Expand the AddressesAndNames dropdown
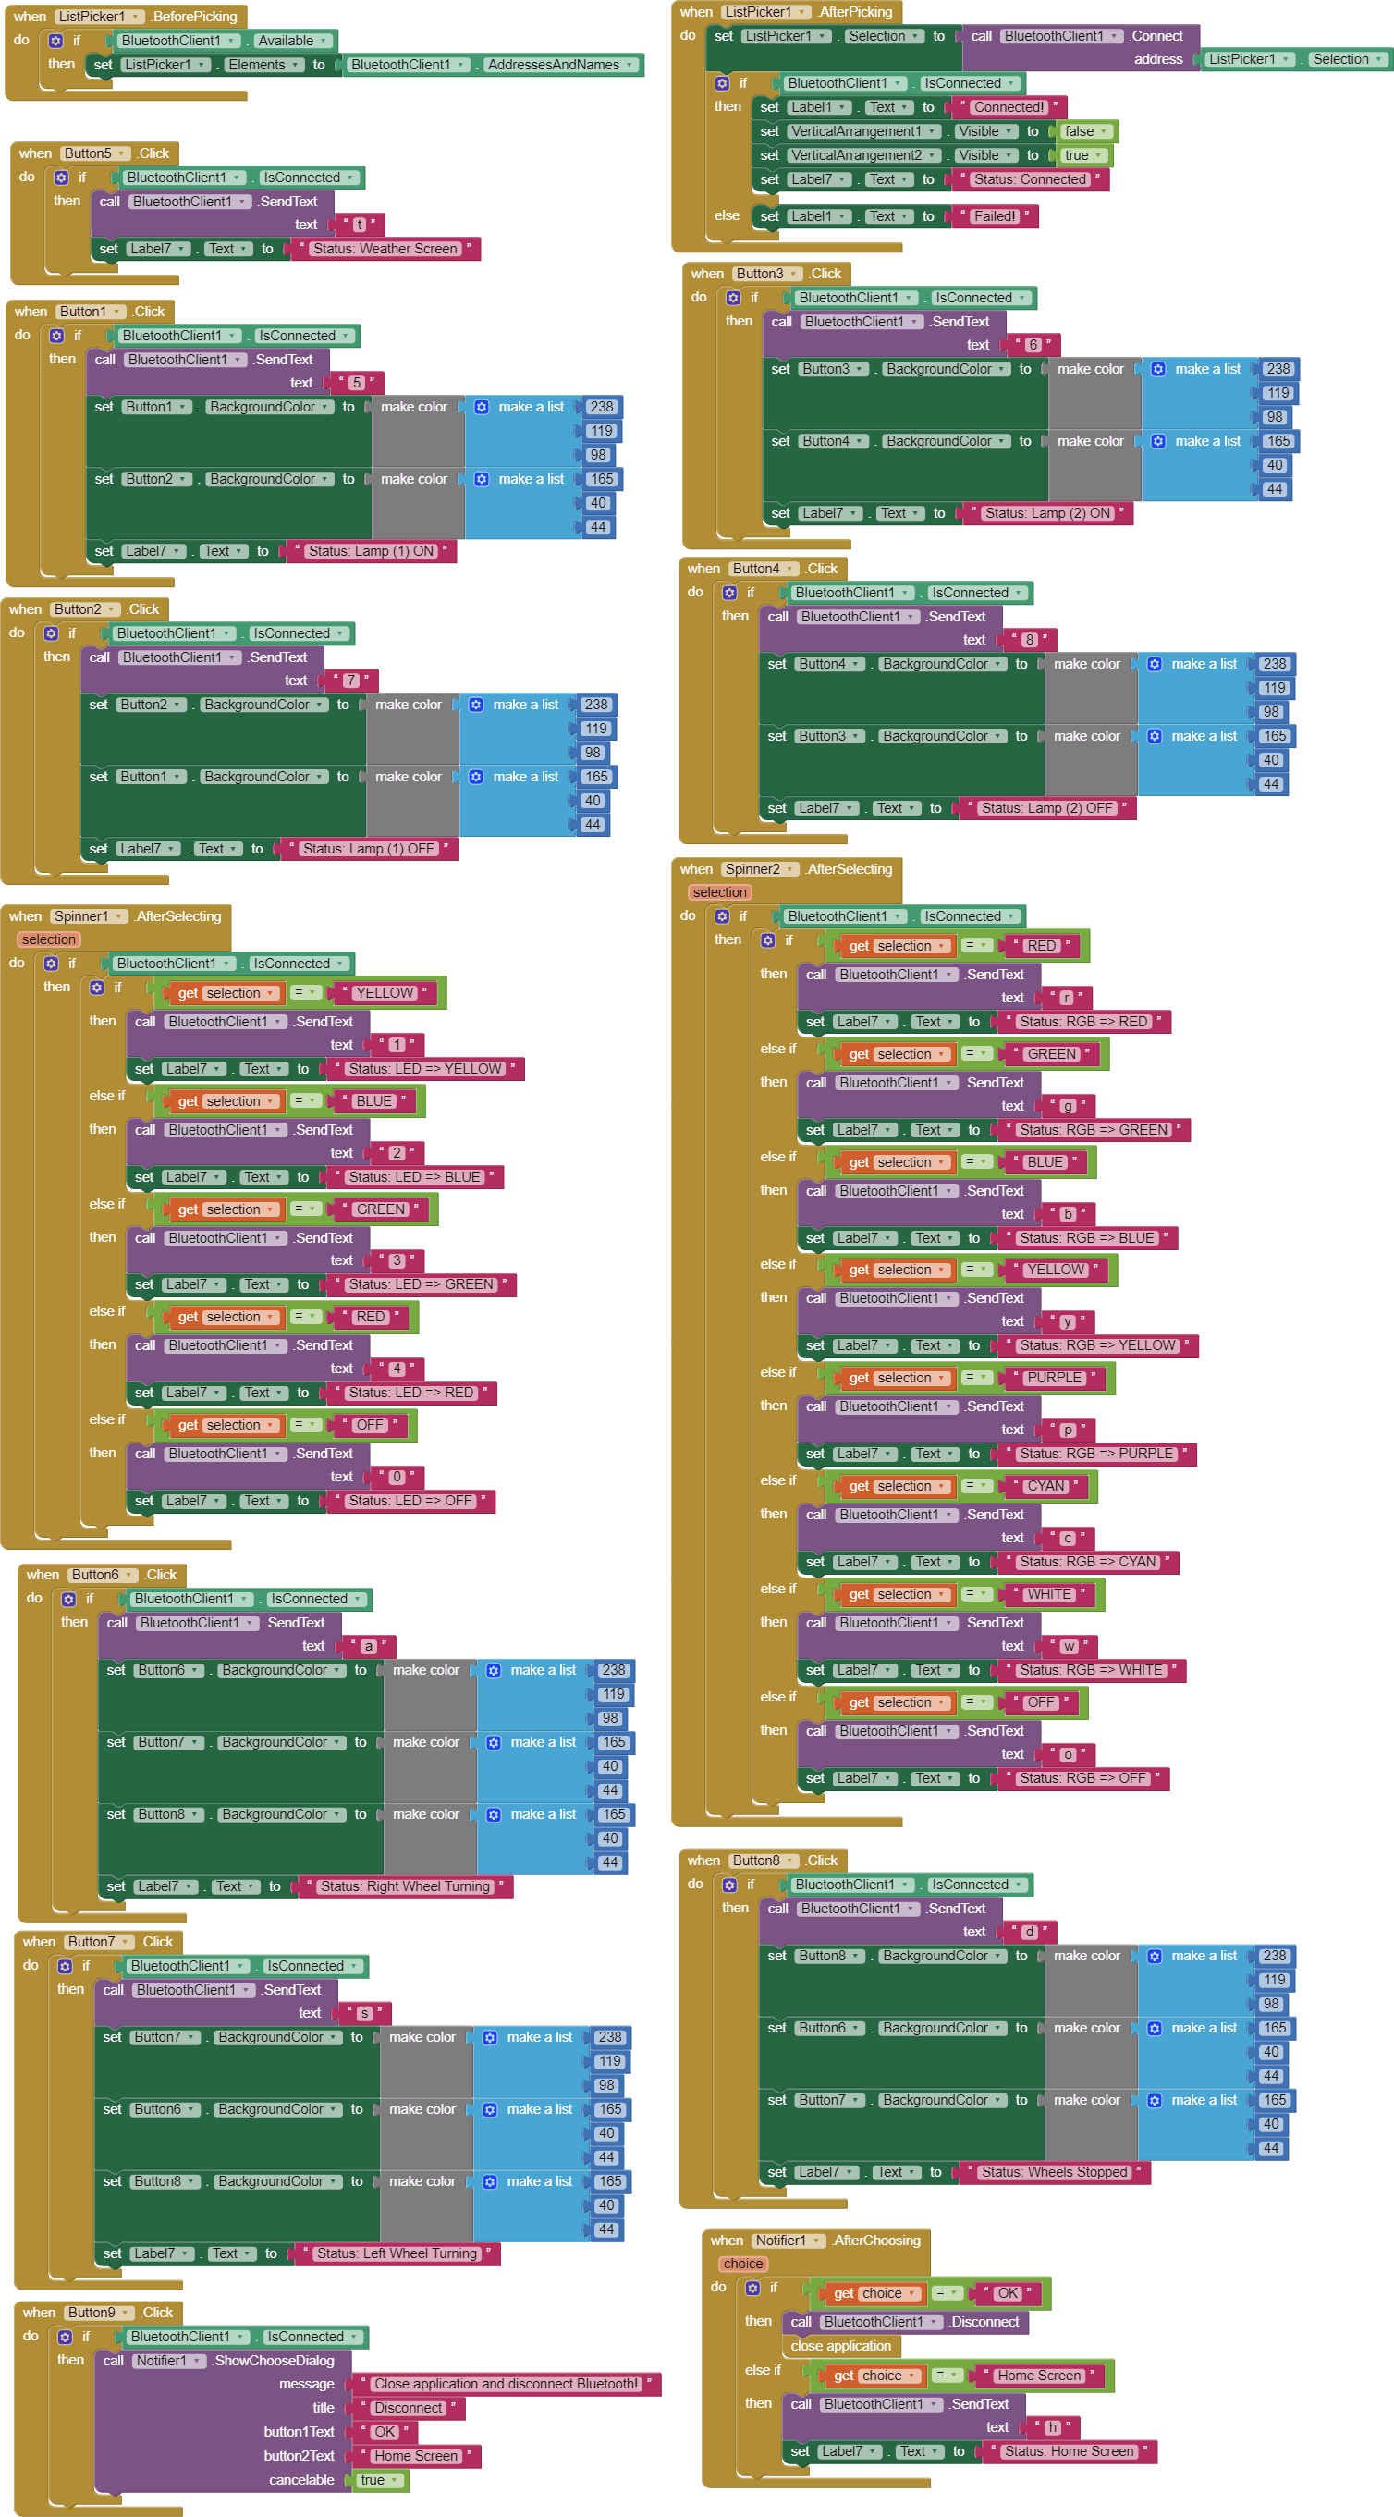The height and width of the screenshot is (2517, 1394). 562,66
